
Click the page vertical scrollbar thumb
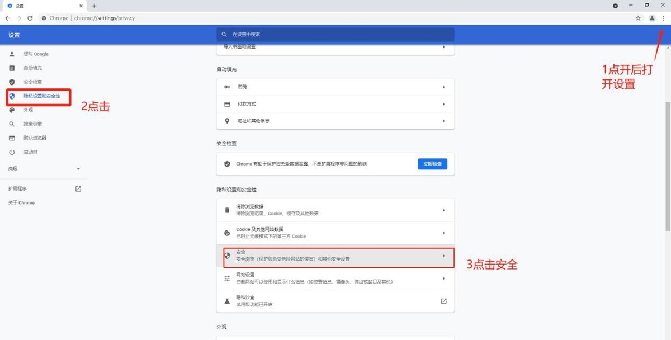pyautogui.click(x=668, y=167)
